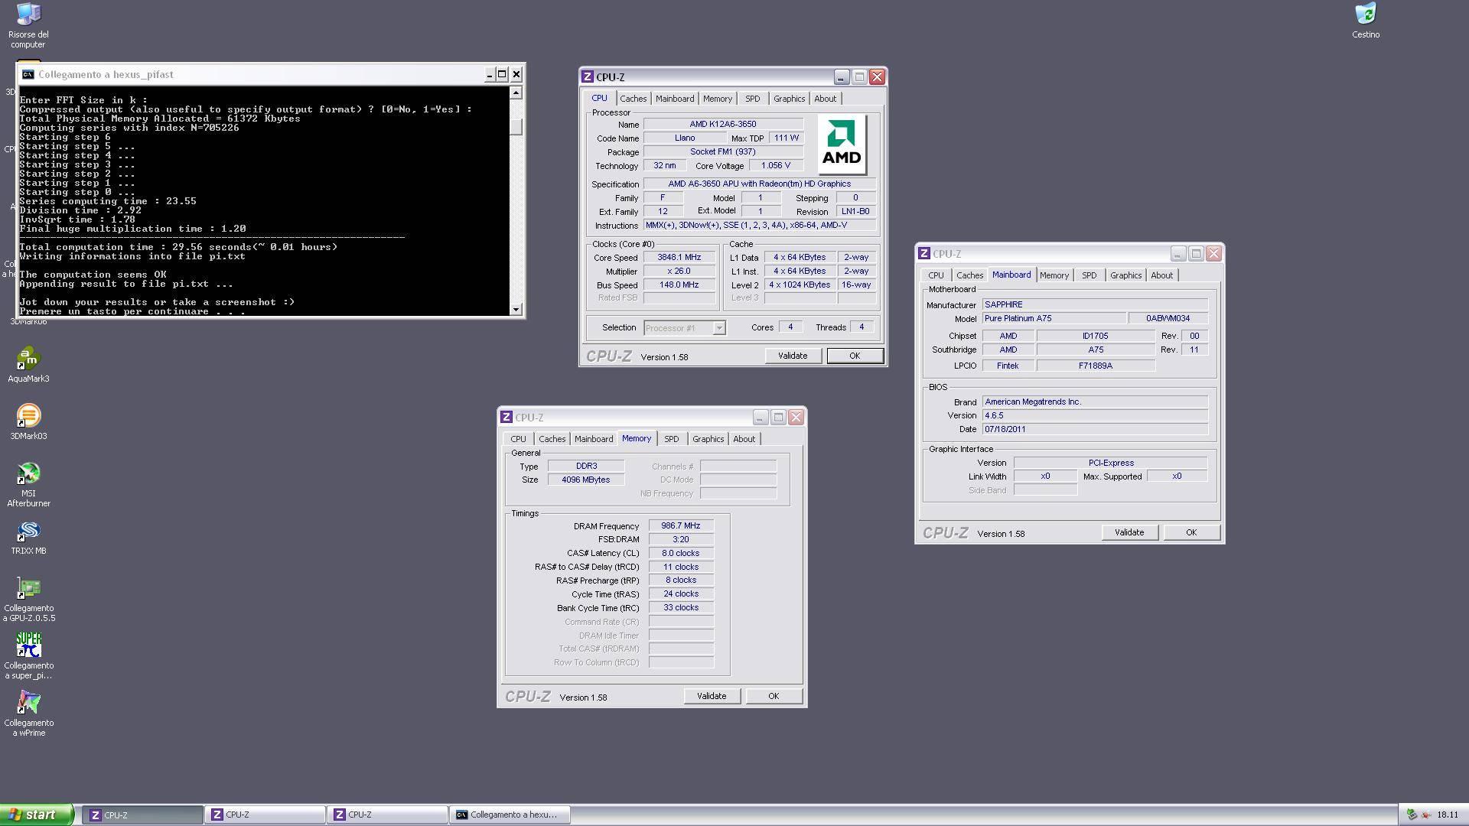Image resolution: width=1469 pixels, height=826 pixels.
Task: Click Core Voltage value 1.056 V
Action: coord(776,166)
